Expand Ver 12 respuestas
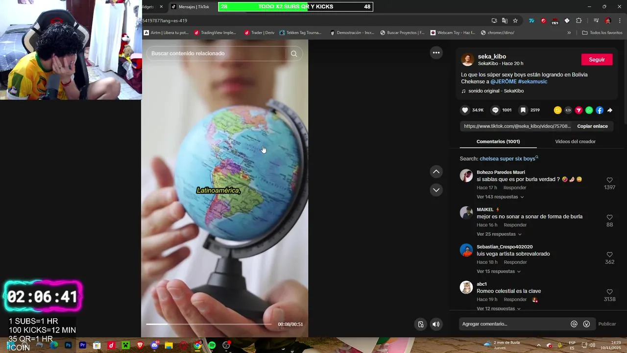Screen dimensions: 627x353 click(x=499, y=308)
